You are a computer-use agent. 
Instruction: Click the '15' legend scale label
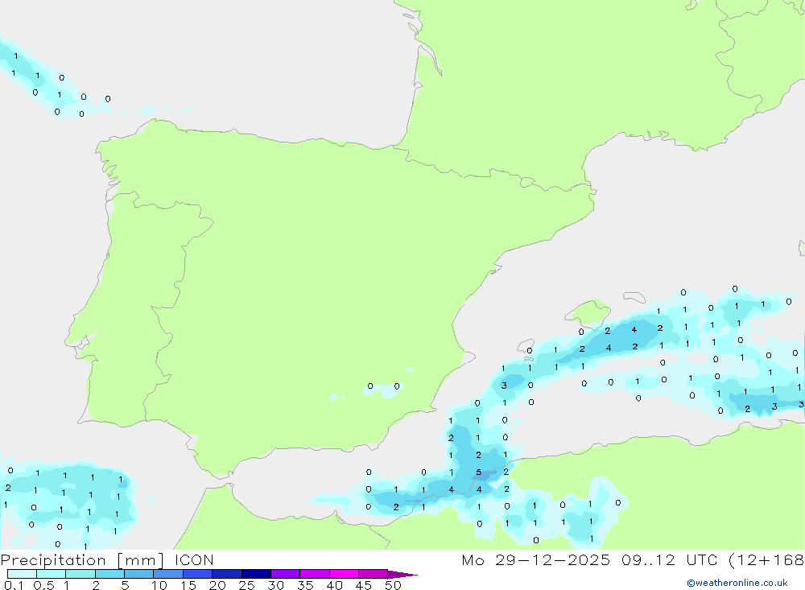(x=188, y=585)
